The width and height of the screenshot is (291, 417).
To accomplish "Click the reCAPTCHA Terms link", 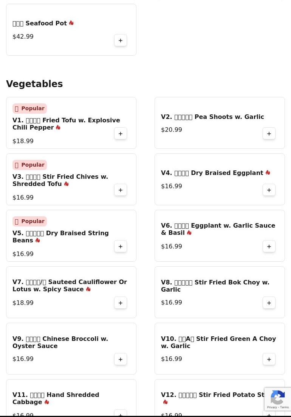I will coord(284,407).
